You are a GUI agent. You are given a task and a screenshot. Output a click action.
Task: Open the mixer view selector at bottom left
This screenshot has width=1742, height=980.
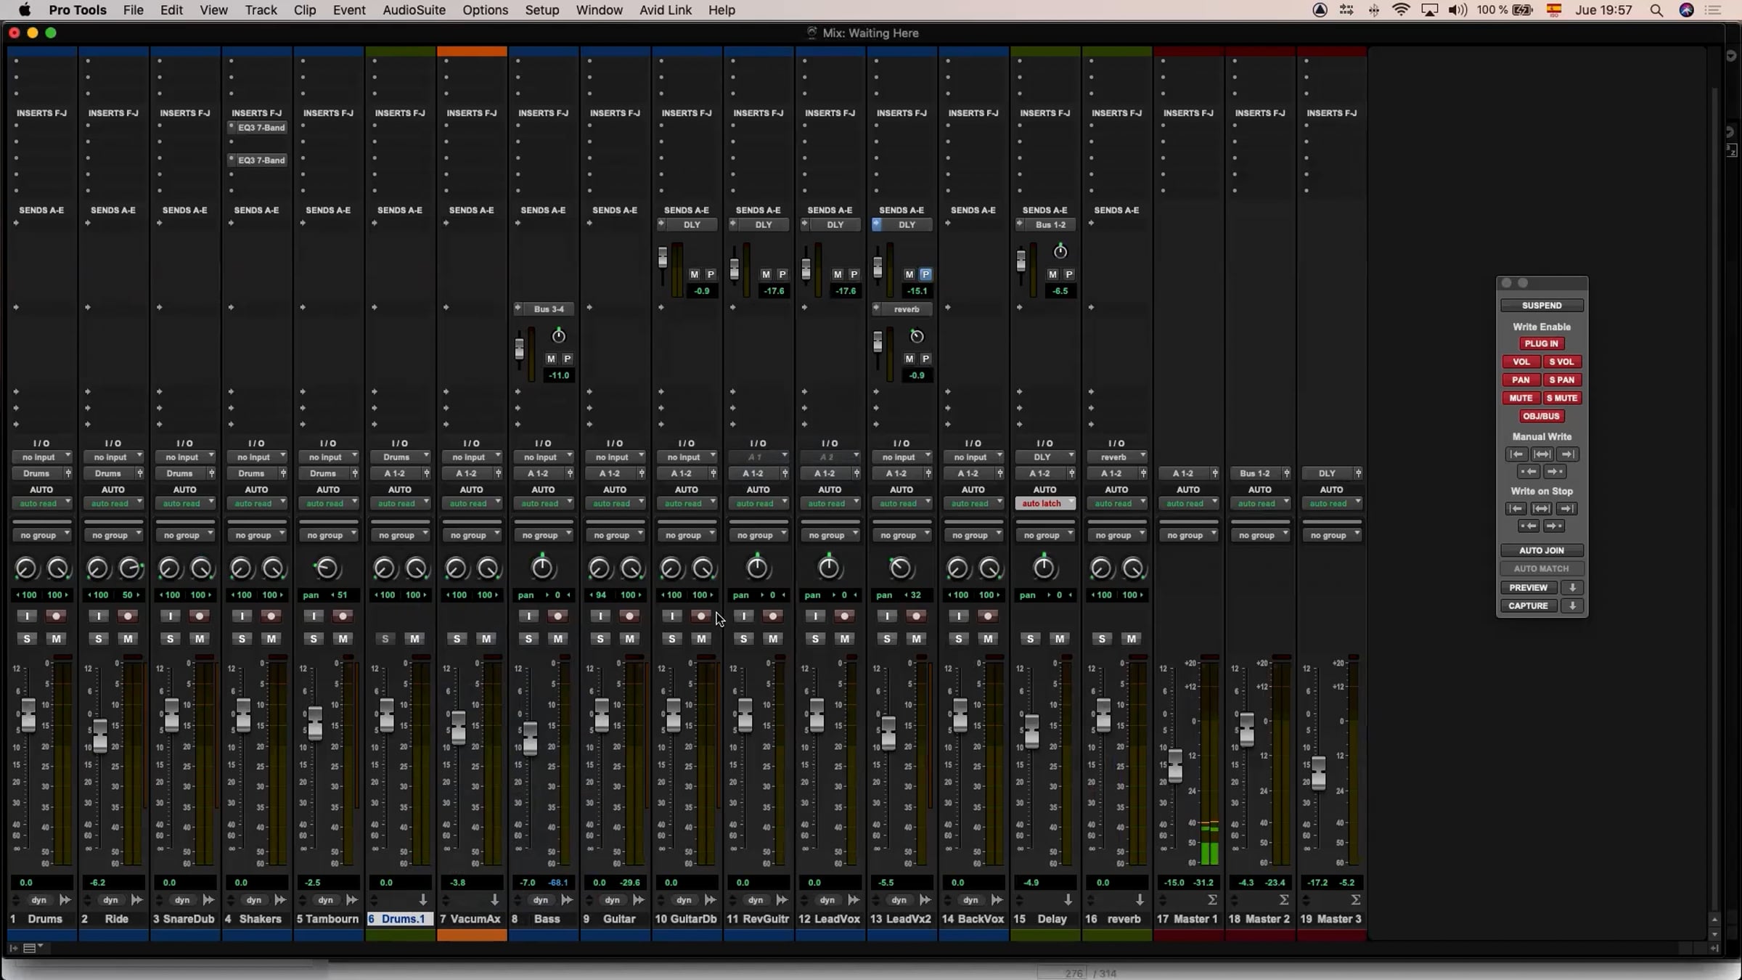(33, 948)
